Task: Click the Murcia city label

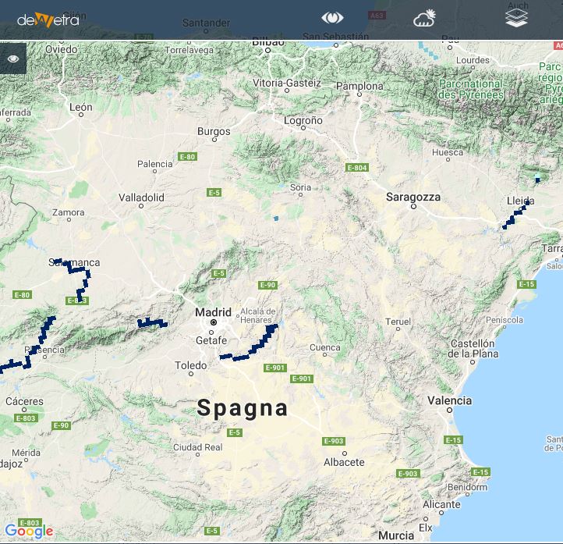Action: 396,535
